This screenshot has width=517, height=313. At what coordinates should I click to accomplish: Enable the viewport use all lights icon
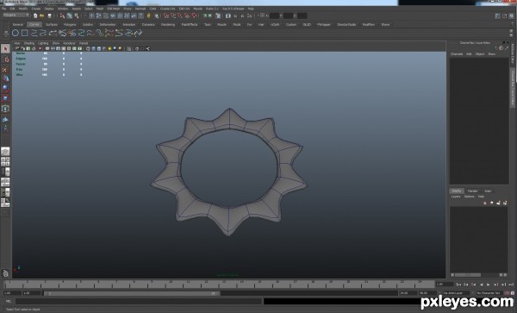[109, 48]
